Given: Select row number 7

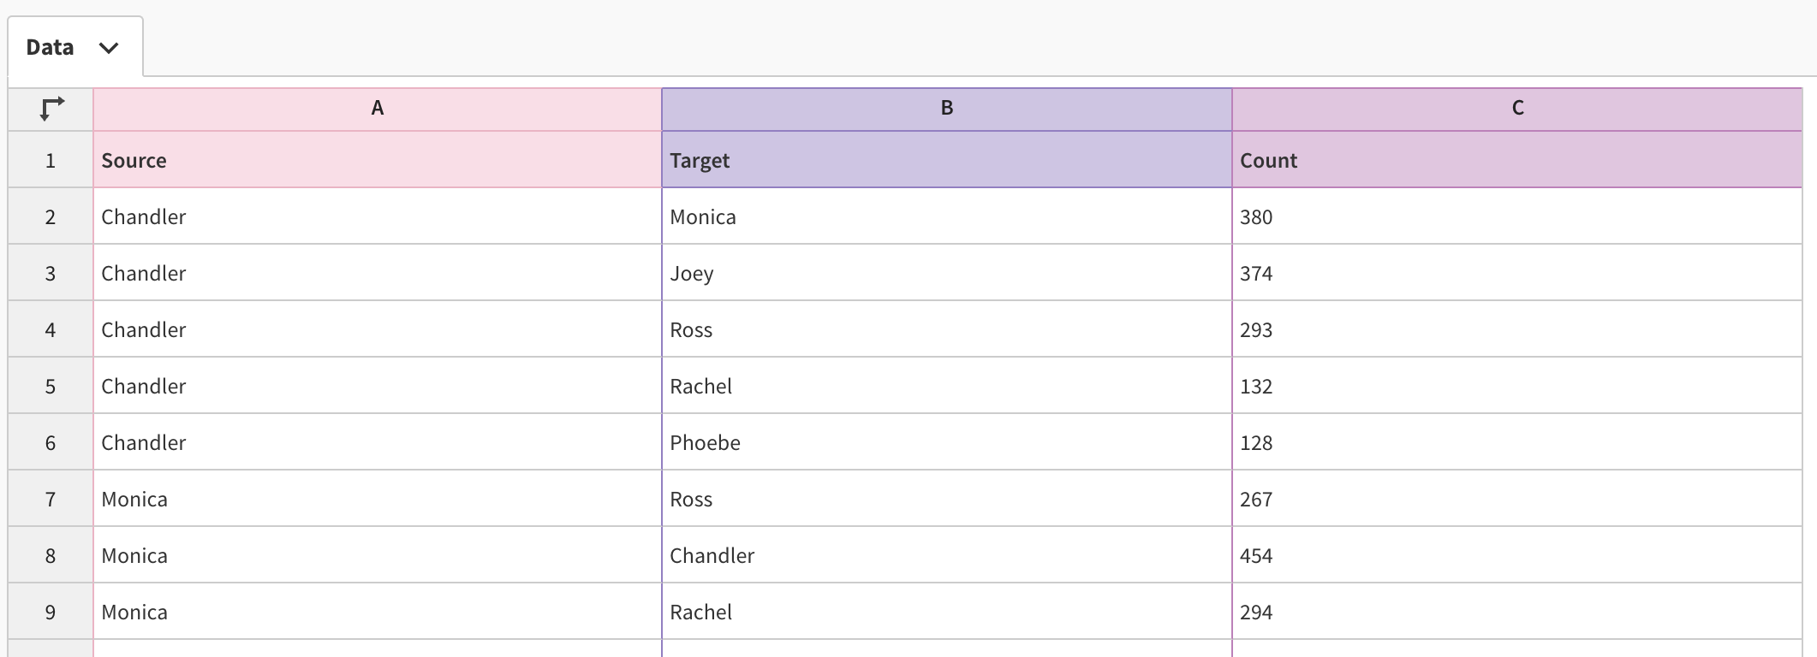Looking at the screenshot, I should (x=51, y=500).
